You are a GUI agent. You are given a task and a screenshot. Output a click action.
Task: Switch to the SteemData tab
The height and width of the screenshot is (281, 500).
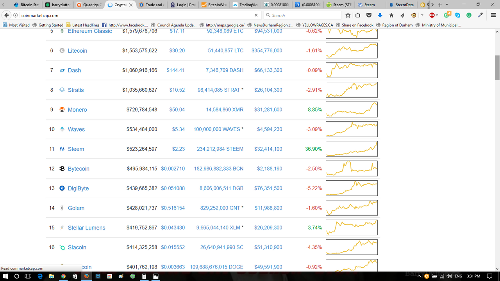tap(401, 5)
